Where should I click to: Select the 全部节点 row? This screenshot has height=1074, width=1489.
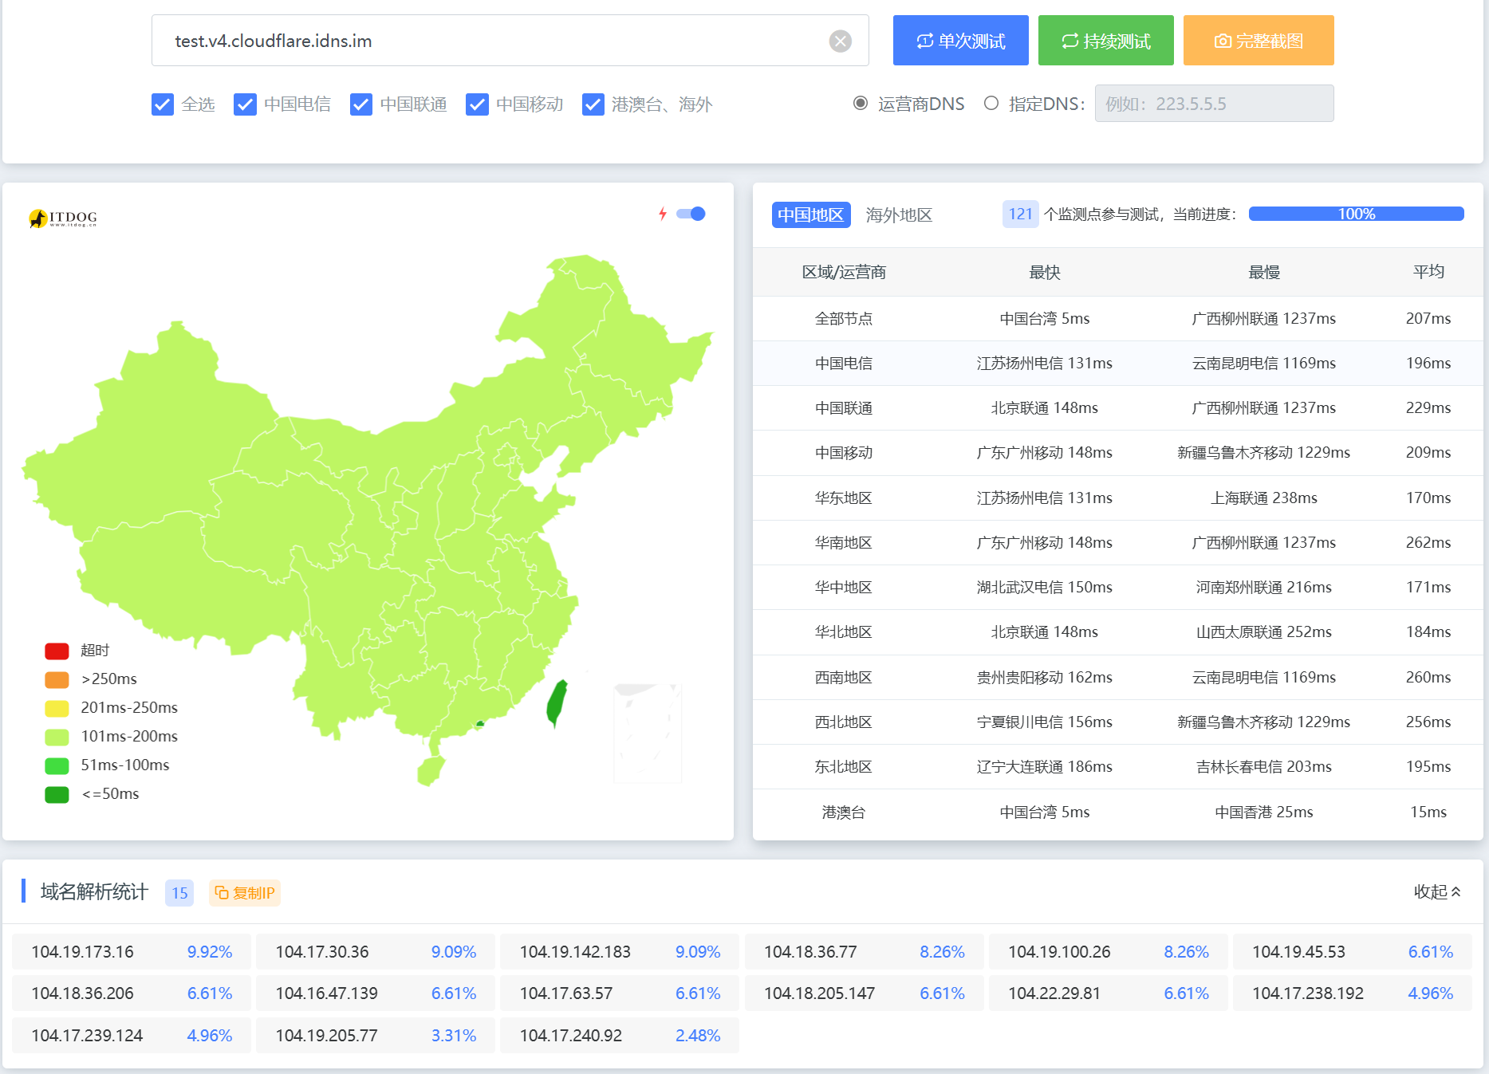click(1117, 318)
